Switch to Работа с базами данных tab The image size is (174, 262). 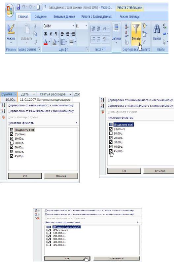pyautogui.click(x=96, y=17)
